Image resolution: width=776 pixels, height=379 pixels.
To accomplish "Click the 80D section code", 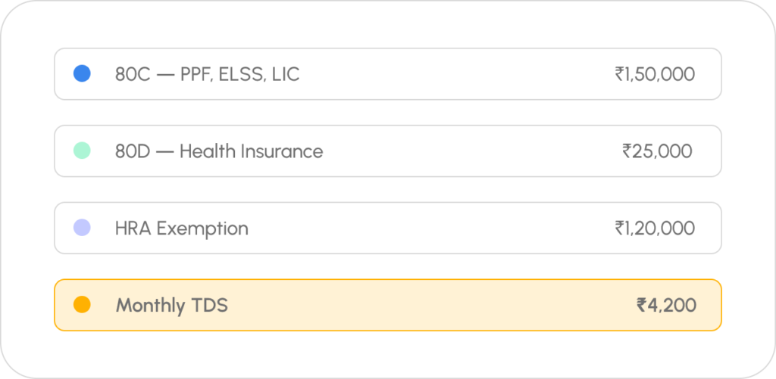I will click(x=131, y=151).
